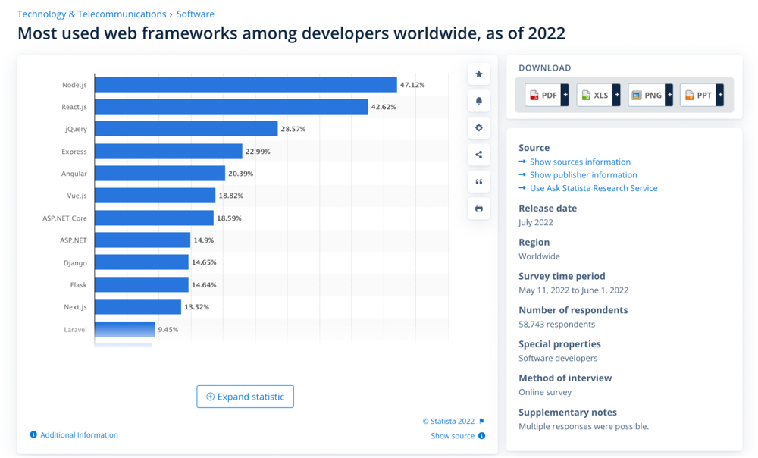Screen dimensions: 758x458
Task: Click the "Django" axis label
Action: [x=75, y=262]
